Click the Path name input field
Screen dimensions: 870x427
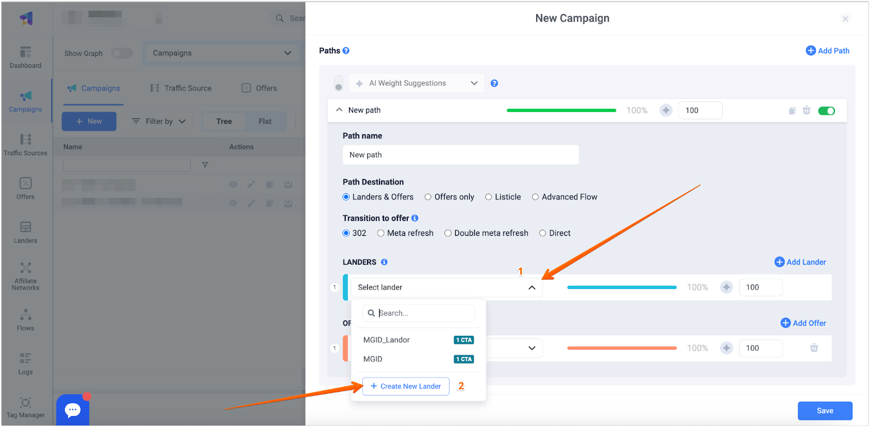(461, 155)
